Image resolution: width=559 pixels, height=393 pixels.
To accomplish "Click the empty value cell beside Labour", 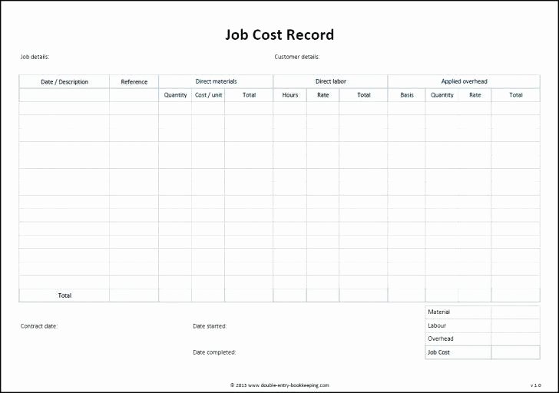I will point(515,325).
